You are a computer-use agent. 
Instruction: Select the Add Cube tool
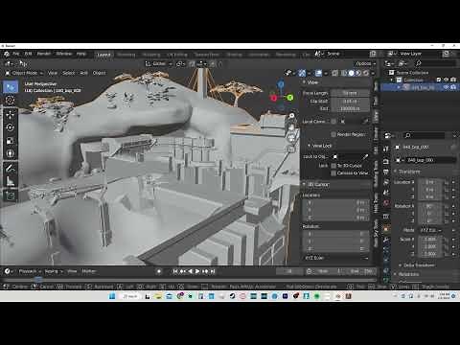coord(11,195)
